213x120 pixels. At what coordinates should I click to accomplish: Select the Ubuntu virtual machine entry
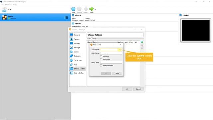point(35,17)
